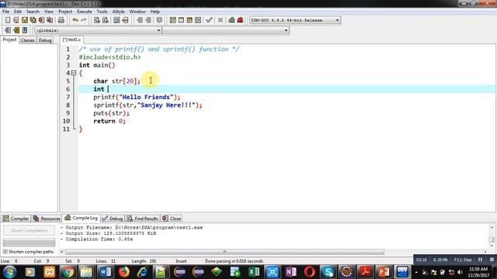Open the Window menu
The image size is (497, 279).
(x=137, y=12)
